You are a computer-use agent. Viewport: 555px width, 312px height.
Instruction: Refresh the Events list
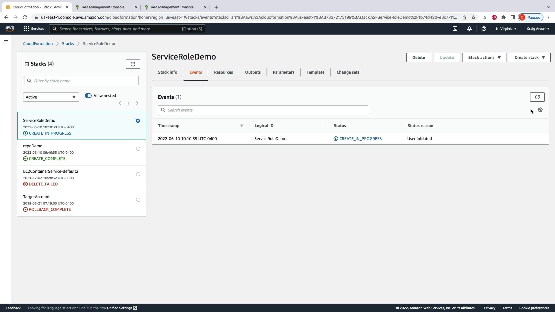(x=537, y=97)
